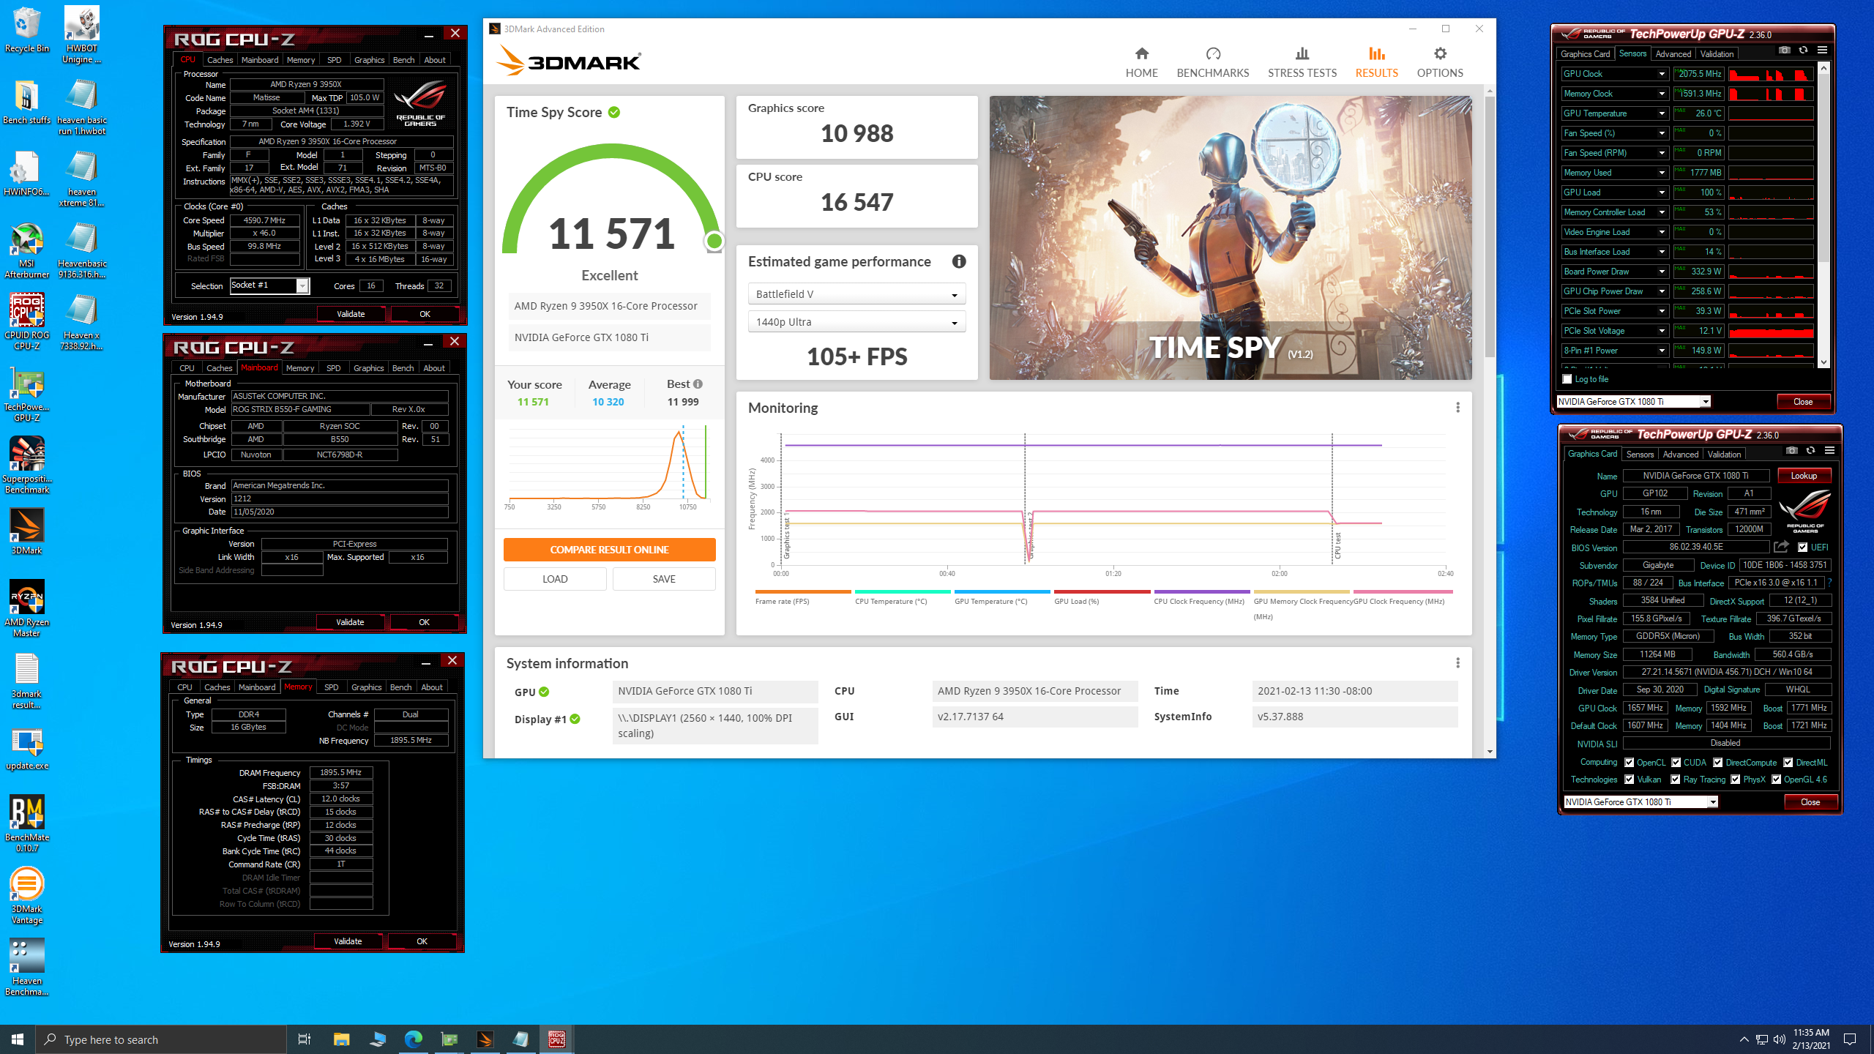Viewport: 1874px width, 1054px height.
Task: Toggle the Vulkan checkbox
Action: coord(1629,780)
